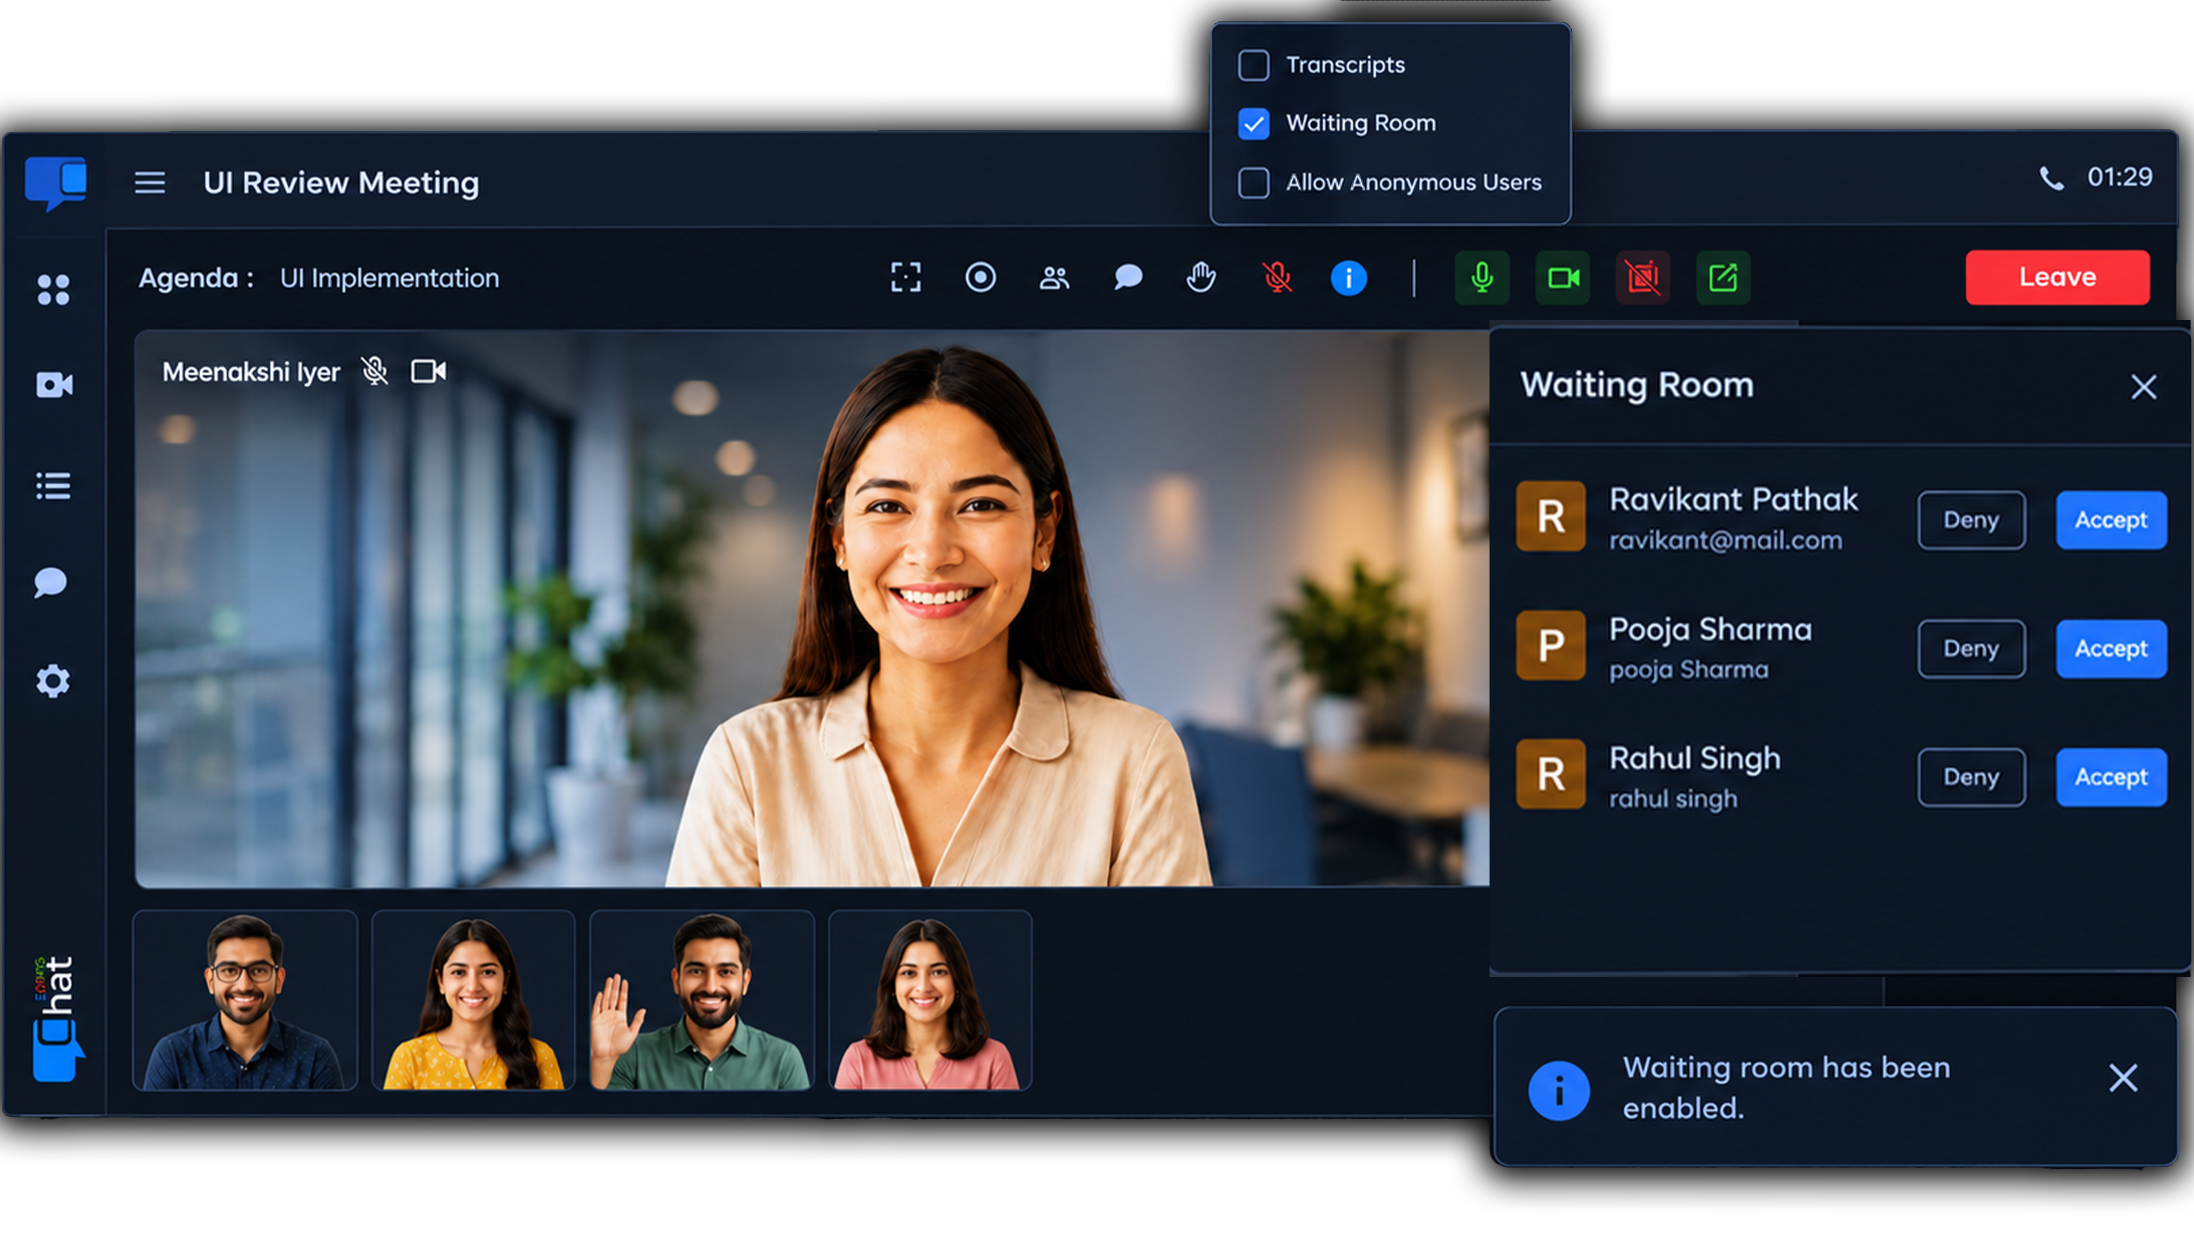This screenshot has width=2194, height=1234.
Task: Select the thumbnail of man with glasses
Action: click(x=245, y=1000)
